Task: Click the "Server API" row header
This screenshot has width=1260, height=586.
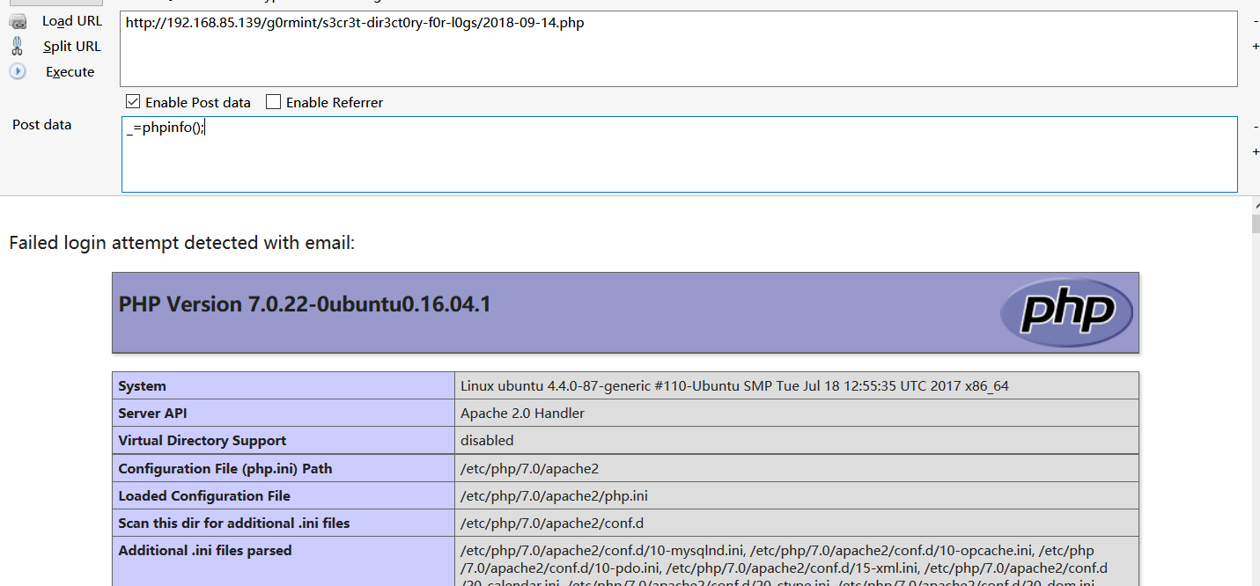Action: 284,414
